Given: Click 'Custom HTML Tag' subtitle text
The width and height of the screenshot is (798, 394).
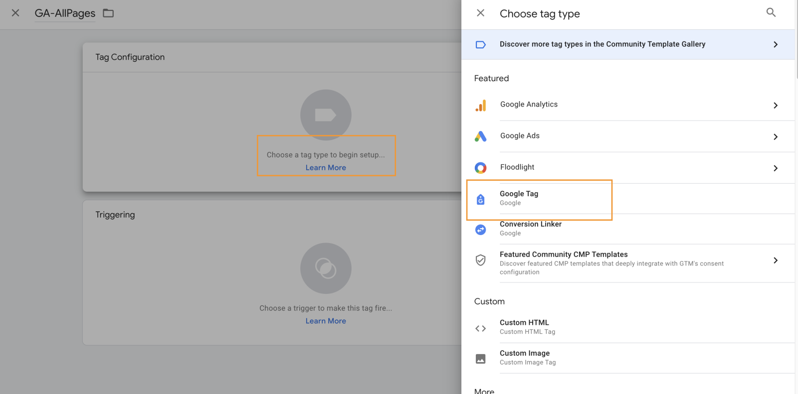Looking at the screenshot, I should (x=527, y=332).
